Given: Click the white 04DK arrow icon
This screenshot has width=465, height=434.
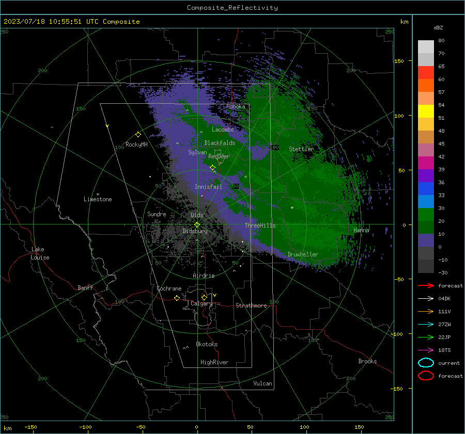Looking at the screenshot, I should pyautogui.click(x=426, y=299).
